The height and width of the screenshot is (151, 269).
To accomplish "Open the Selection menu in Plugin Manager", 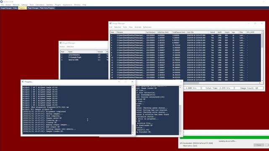I will (x=70, y=47).
